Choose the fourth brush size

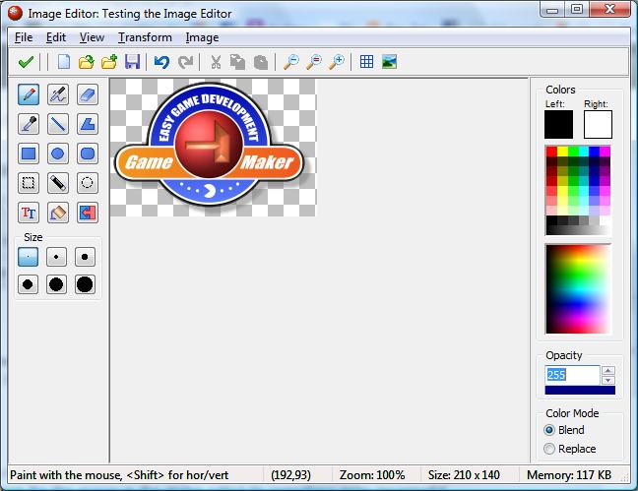click(29, 284)
